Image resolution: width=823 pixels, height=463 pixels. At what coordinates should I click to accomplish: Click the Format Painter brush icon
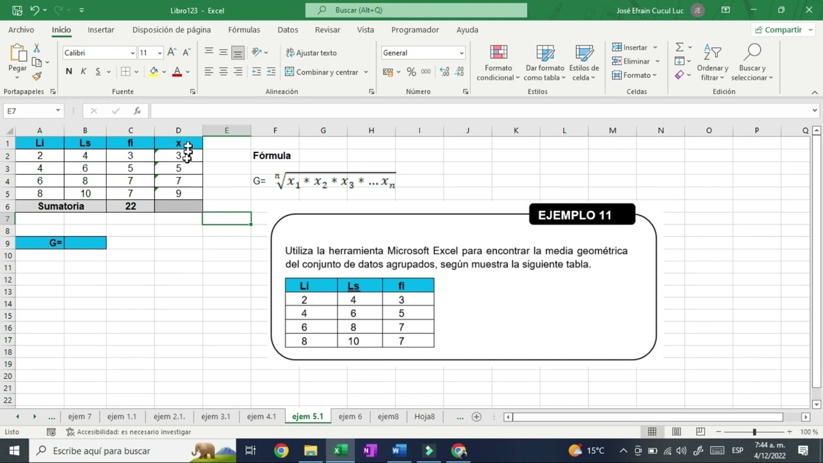click(37, 76)
